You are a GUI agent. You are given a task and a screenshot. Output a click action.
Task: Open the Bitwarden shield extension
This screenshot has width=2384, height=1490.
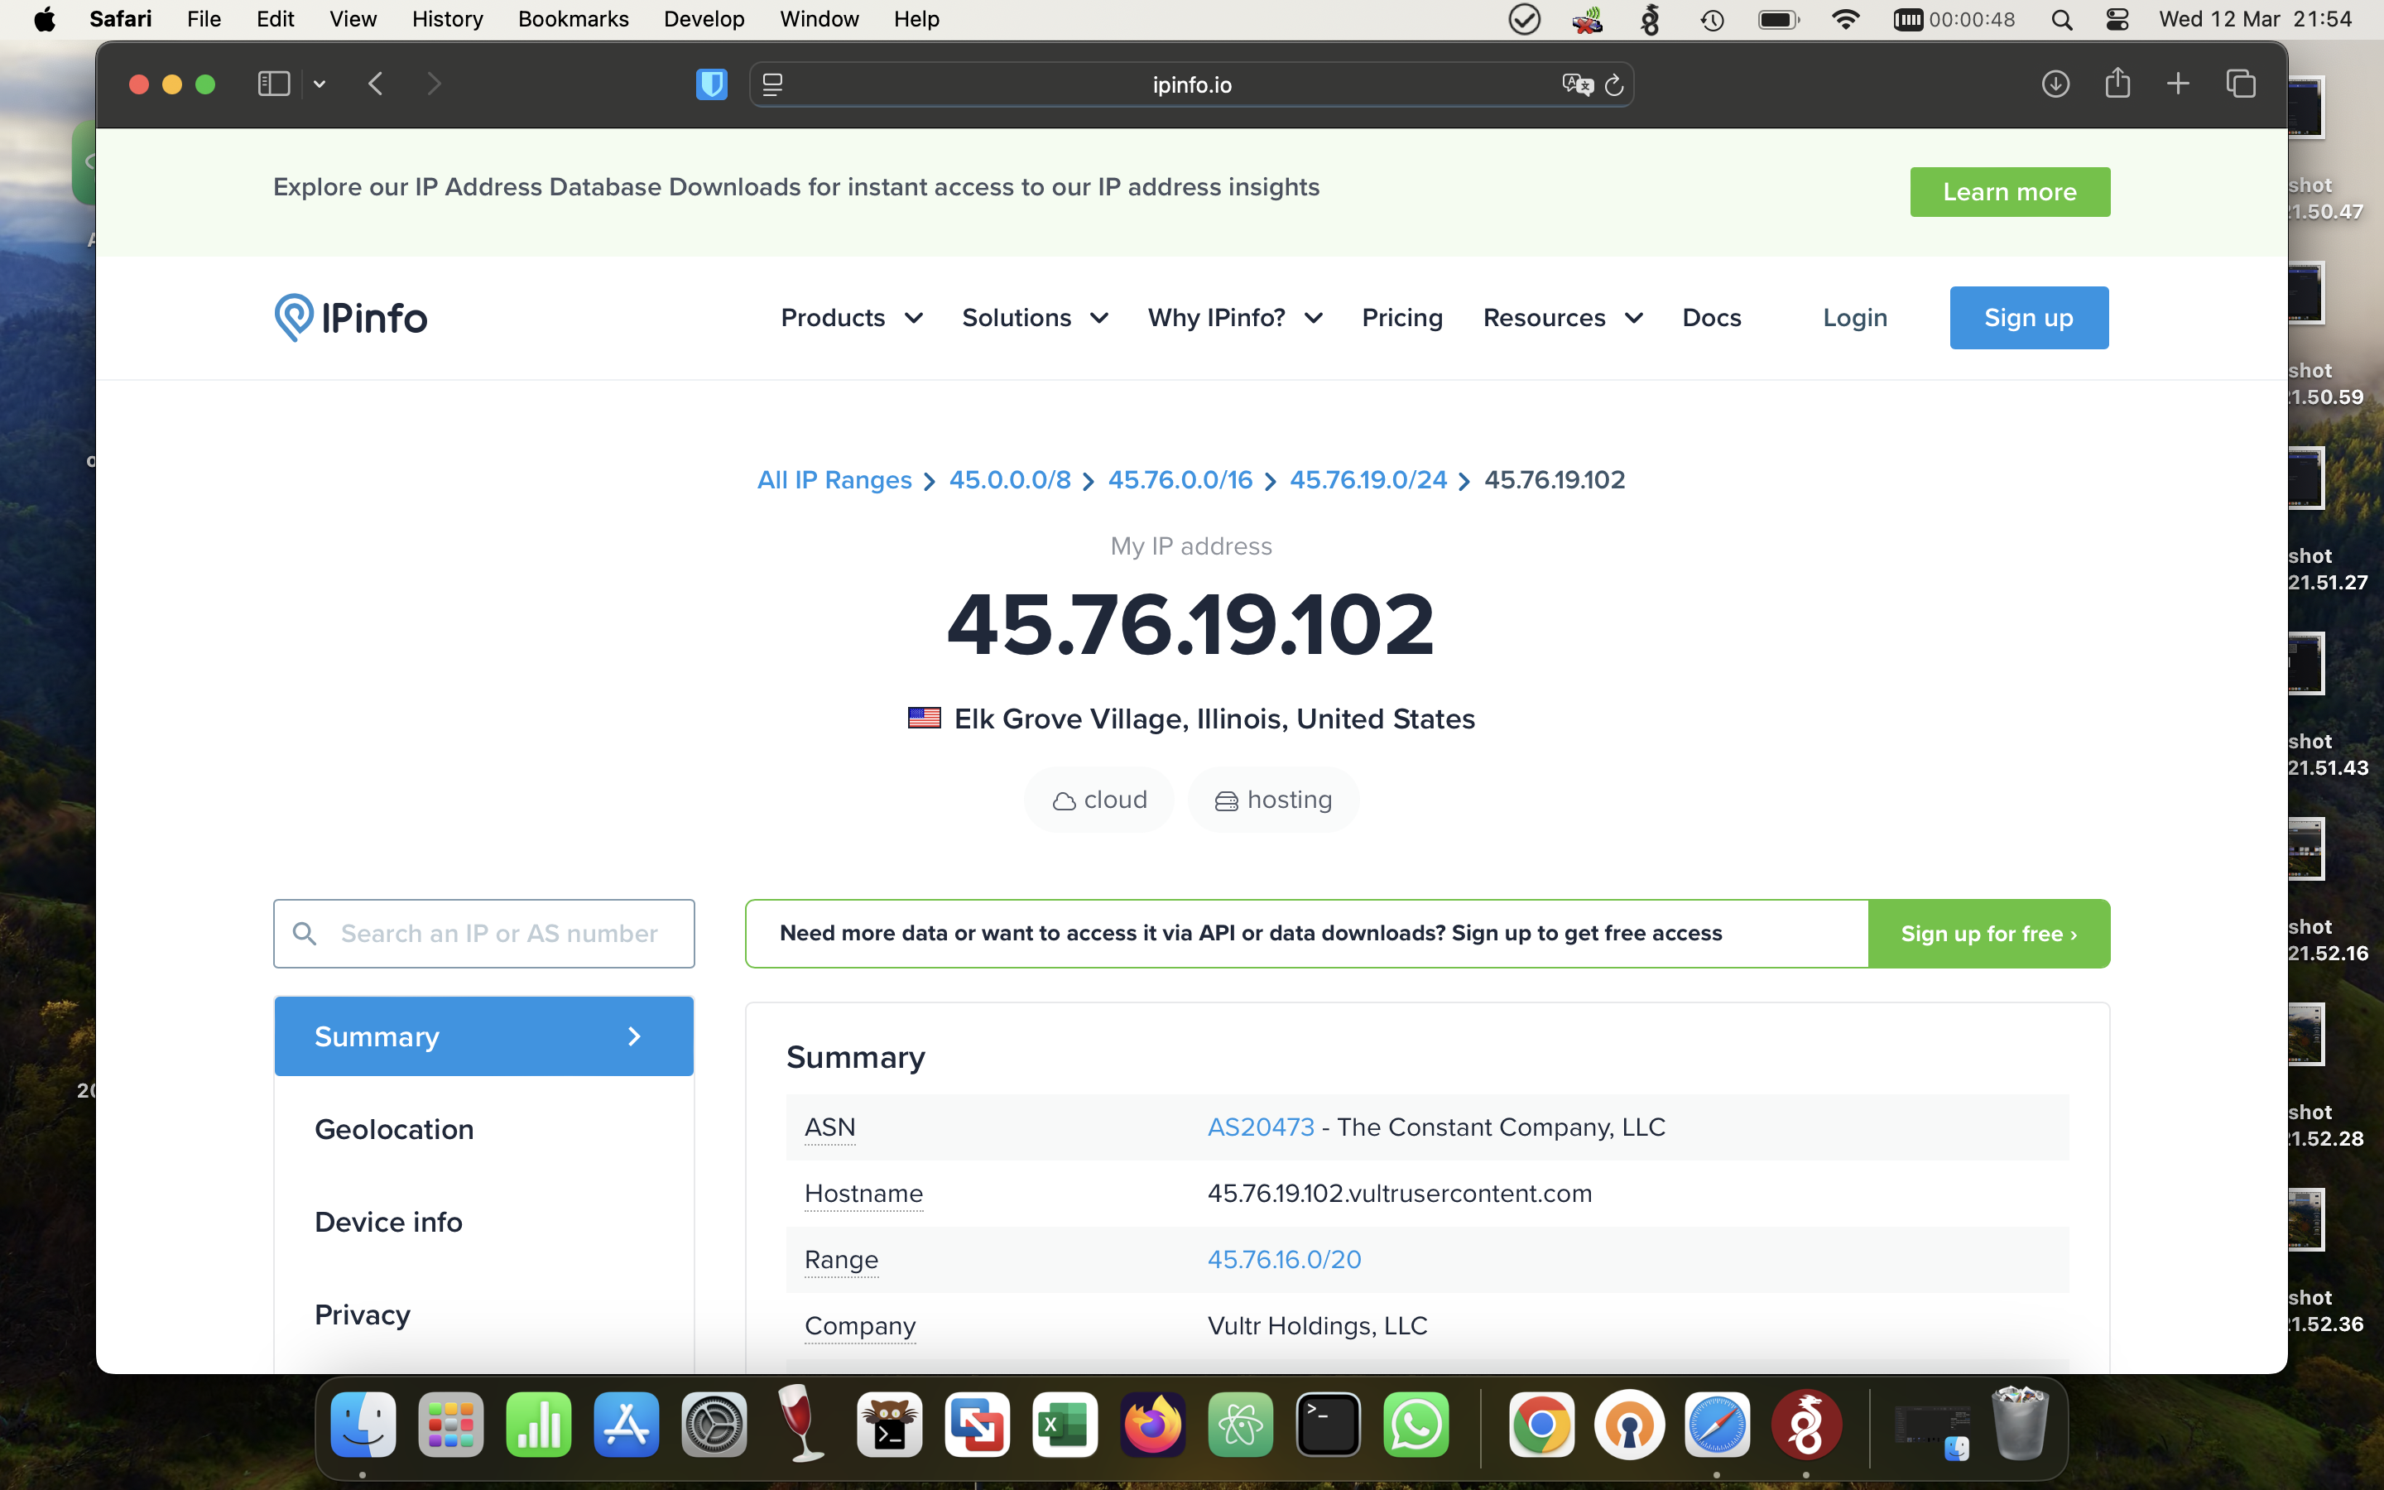(x=711, y=84)
